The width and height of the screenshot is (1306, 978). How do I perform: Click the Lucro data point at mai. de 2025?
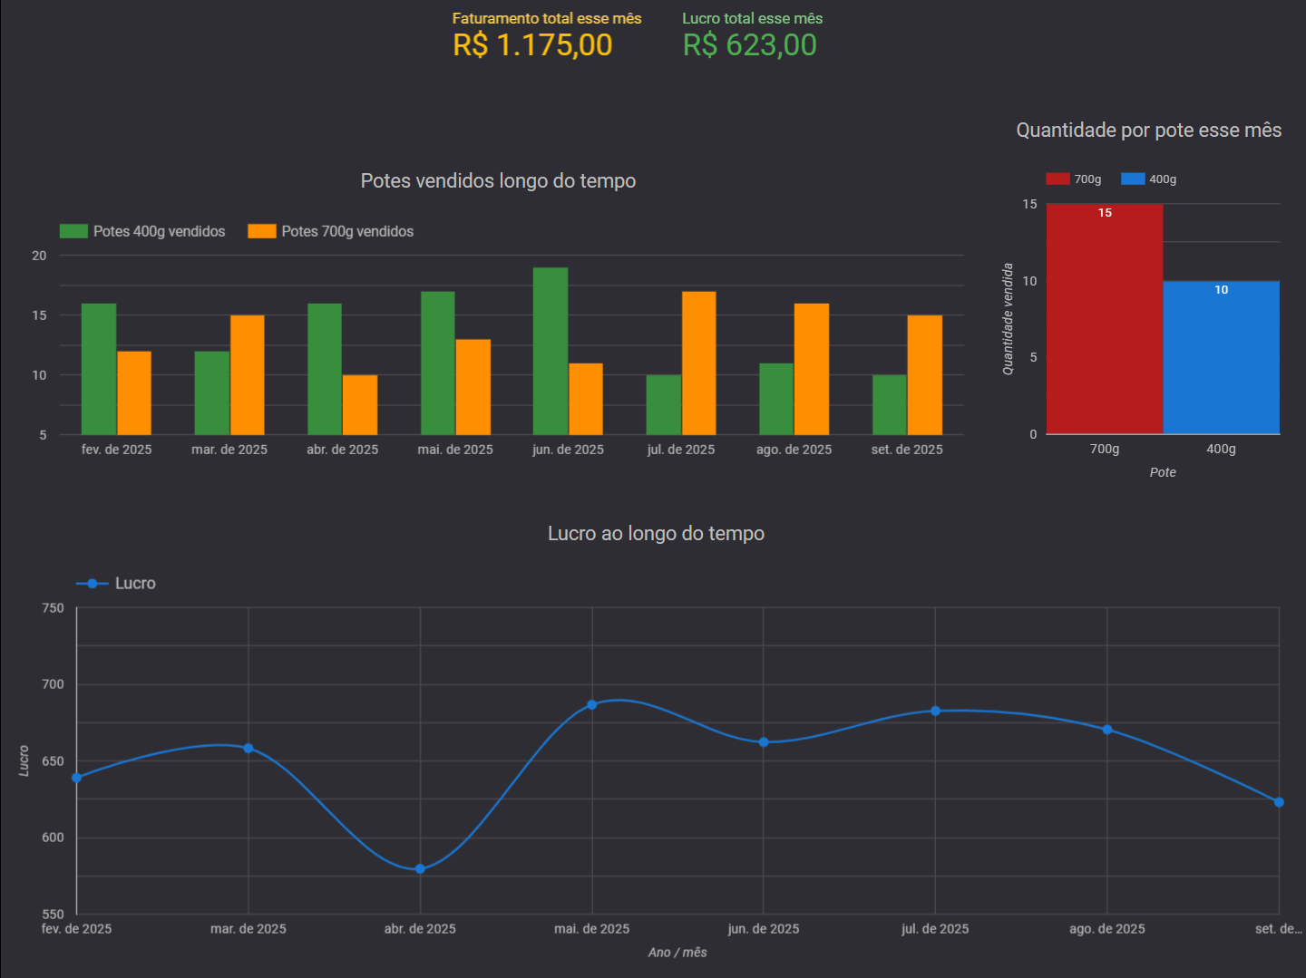[592, 704]
